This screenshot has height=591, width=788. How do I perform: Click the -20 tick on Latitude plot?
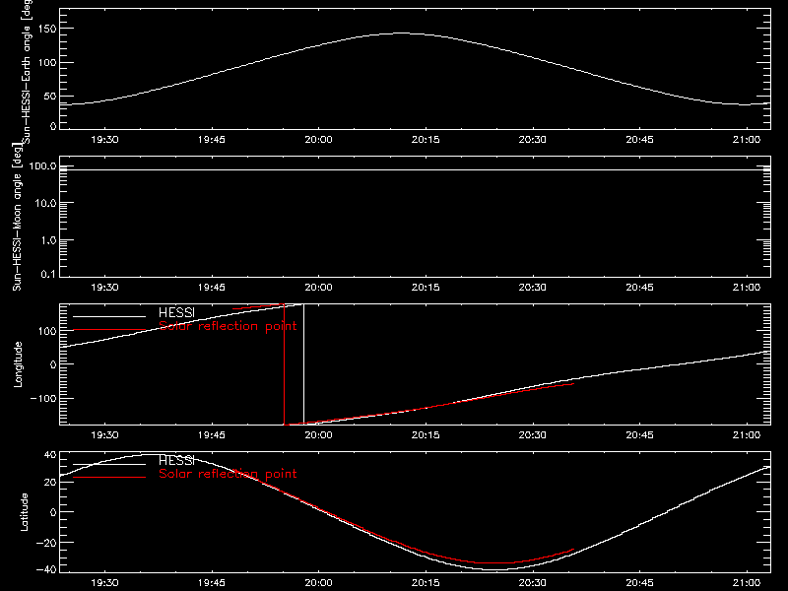46,543
